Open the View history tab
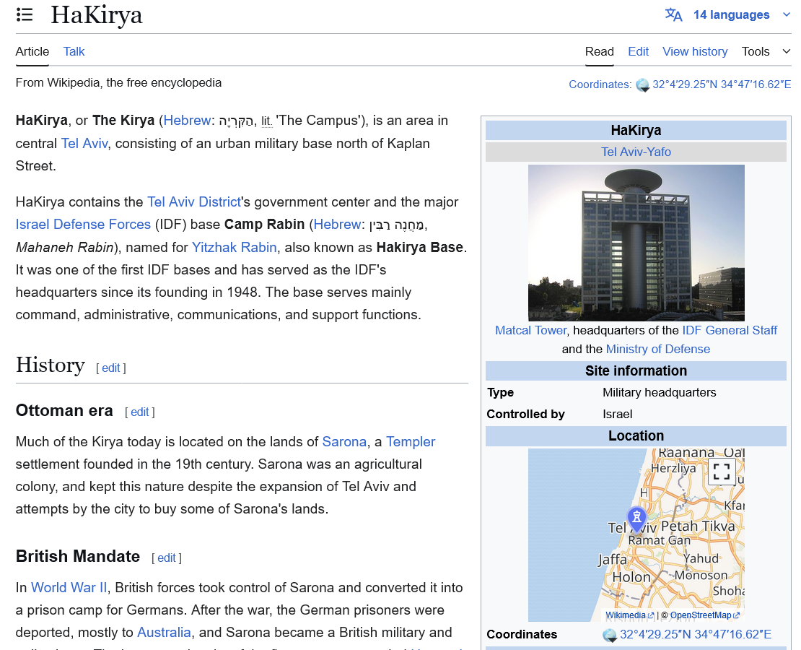 [x=695, y=52]
